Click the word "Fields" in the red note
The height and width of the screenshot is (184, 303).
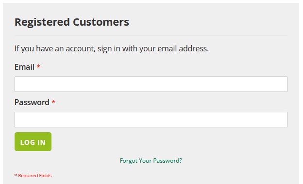[x=45, y=175]
